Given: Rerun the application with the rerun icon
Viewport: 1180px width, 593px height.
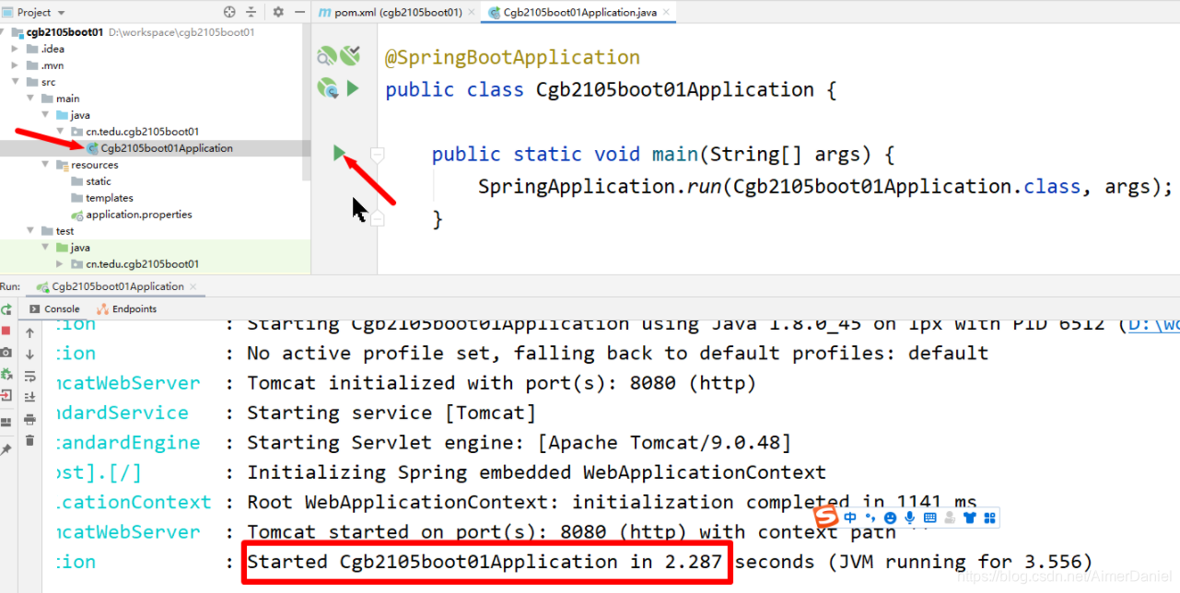Looking at the screenshot, I should coord(6,310).
